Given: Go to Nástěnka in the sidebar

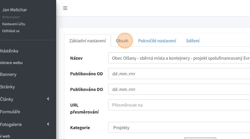Looking at the screenshot, I should coord(9,51).
